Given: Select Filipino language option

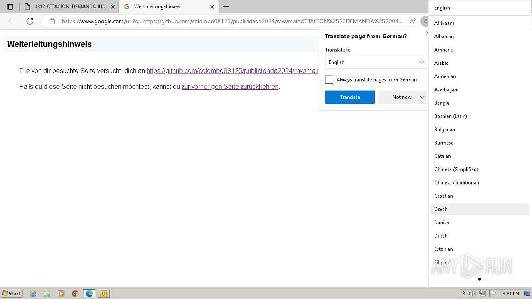Looking at the screenshot, I should point(479,262).
